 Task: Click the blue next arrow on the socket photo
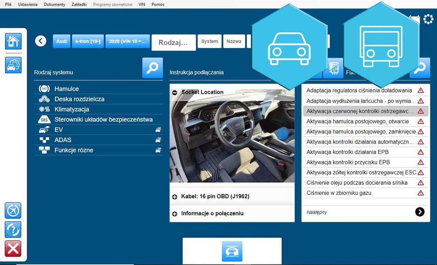(x=283, y=134)
